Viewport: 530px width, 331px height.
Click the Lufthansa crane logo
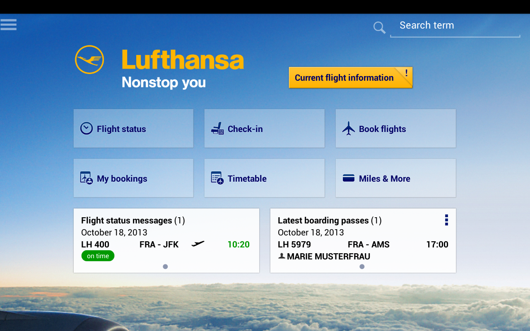89,59
